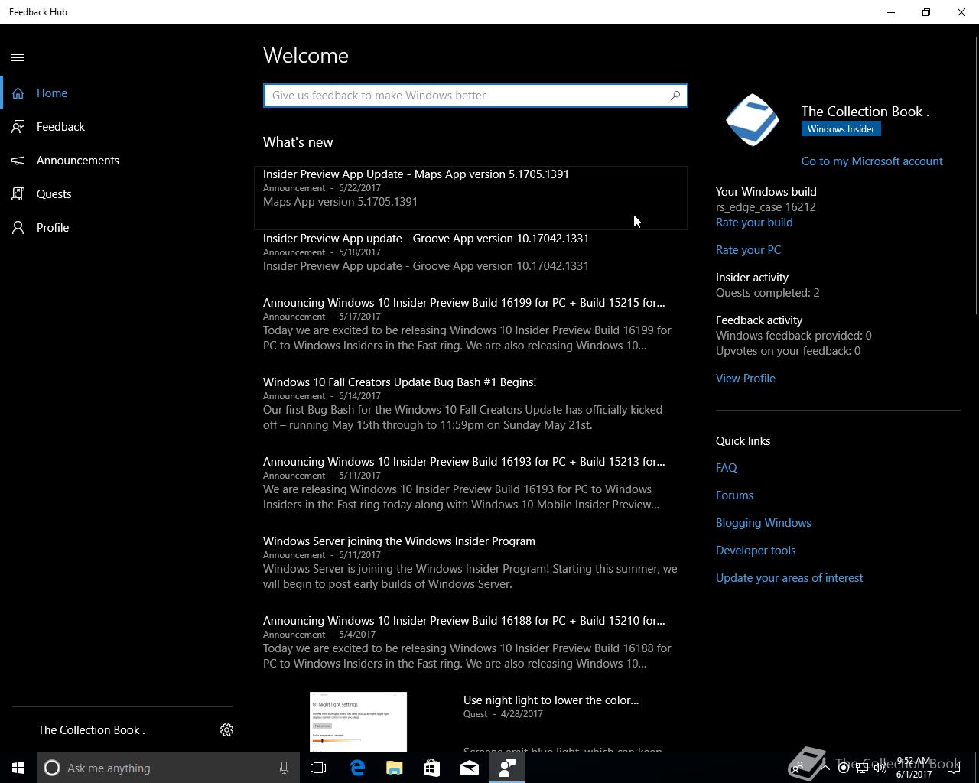Open the Forums quick link
979x783 pixels.
734,495
